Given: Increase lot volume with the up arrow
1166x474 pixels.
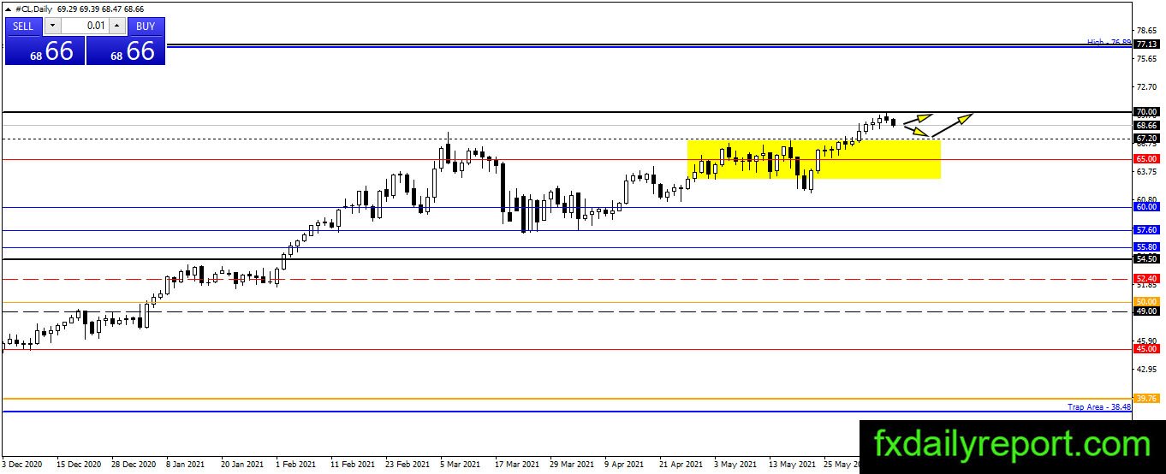Looking at the screenshot, I should 117,26.
